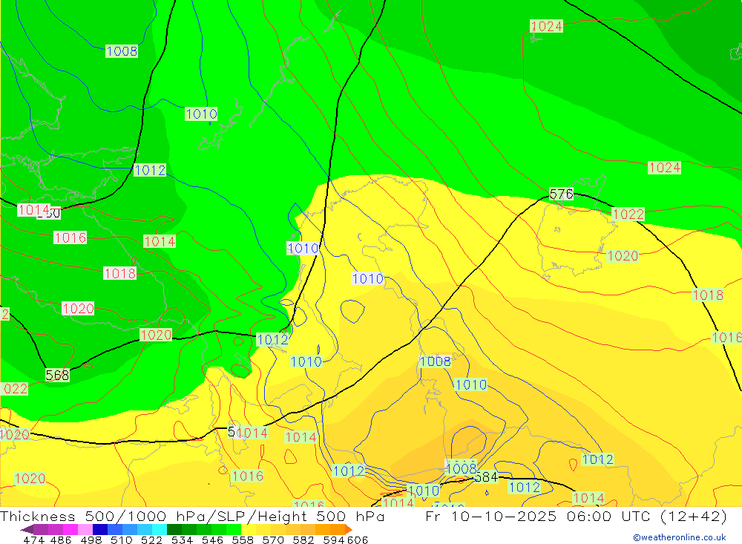Pick the cyan legend swatch before dark green
This screenshot has height=544, width=742.
tap(160, 529)
